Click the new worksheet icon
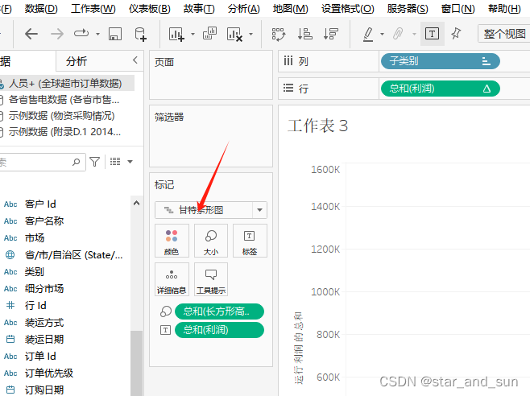The width and height of the screenshot is (530, 396). [x=176, y=34]
